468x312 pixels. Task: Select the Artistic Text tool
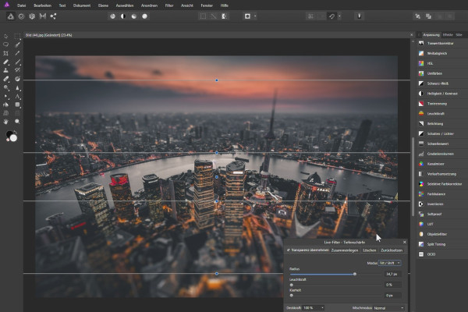[17, 97]
